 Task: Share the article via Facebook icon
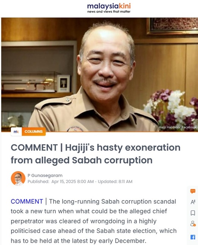click(193, 237)
